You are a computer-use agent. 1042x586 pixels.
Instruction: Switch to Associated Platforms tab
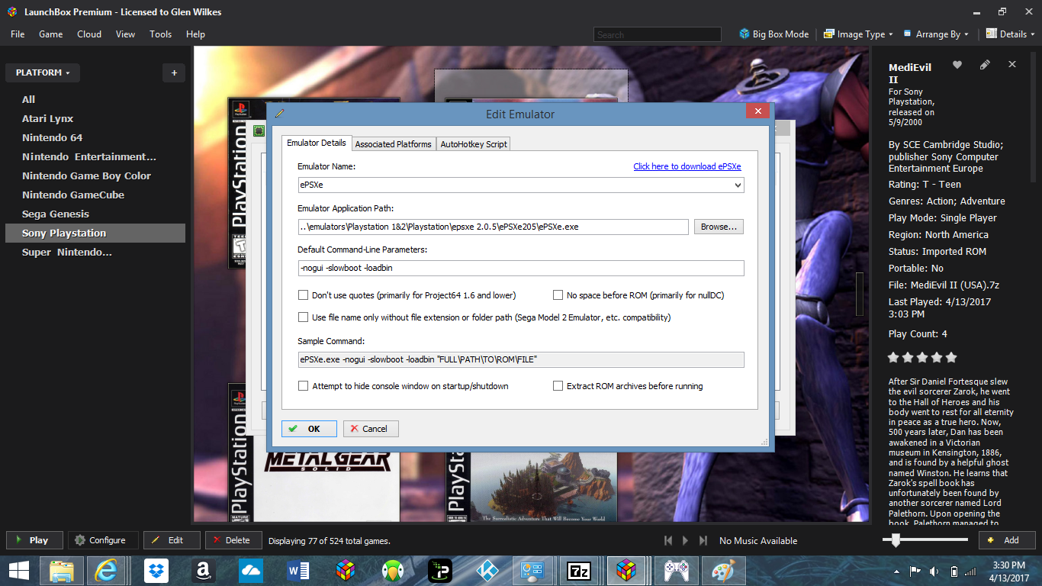point(394,143)
